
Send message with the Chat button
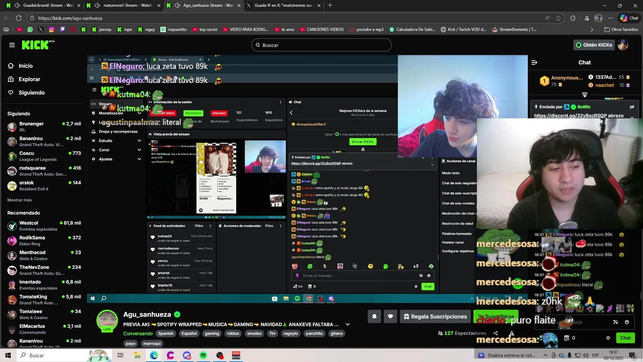click(625, 338)
